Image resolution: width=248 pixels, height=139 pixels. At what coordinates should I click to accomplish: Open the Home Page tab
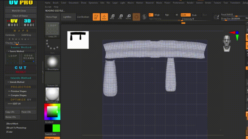[x=52, y=17]
